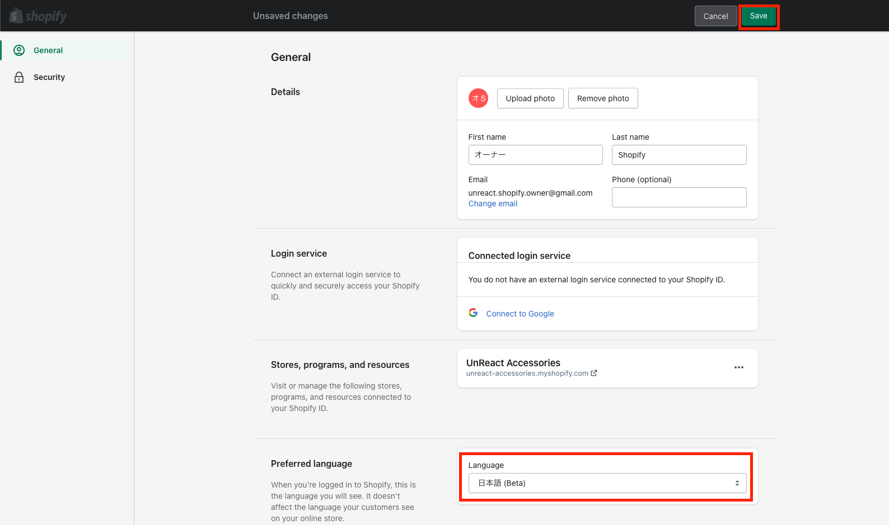Click the Google logo icon

(x=473, y=313)
